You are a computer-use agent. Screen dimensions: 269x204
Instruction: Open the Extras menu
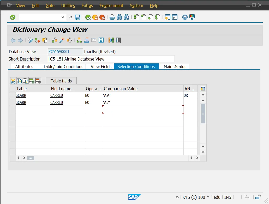(x=87, y=5)
